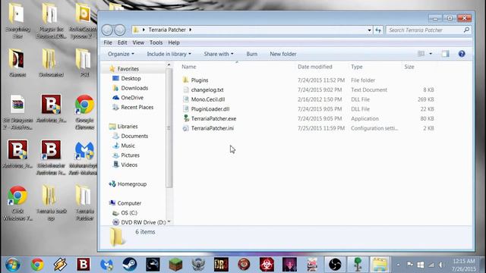Select Pictures library
Screen dimensions: 486x273
[x=130, y=155]
